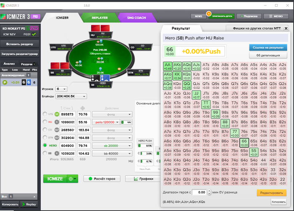Open the BTN action dropdown showing фолд

tap(112, 138)
